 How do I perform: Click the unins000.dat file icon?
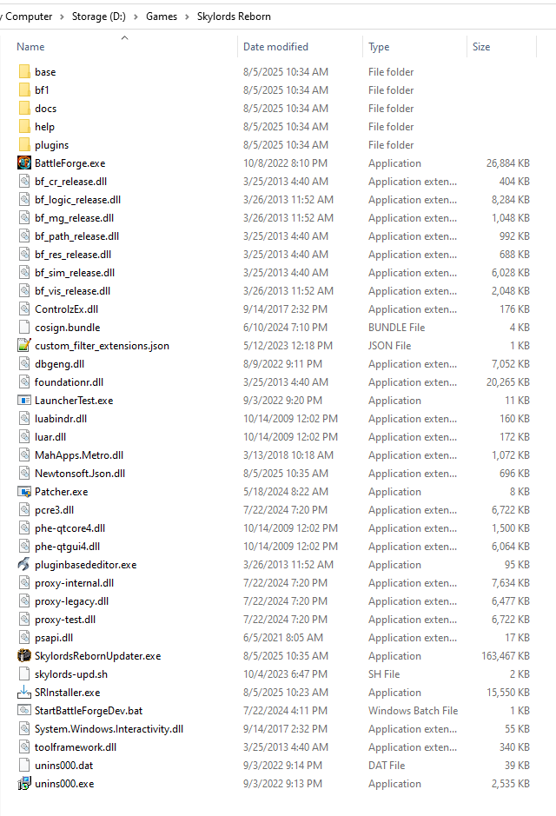tap(24, 765)
